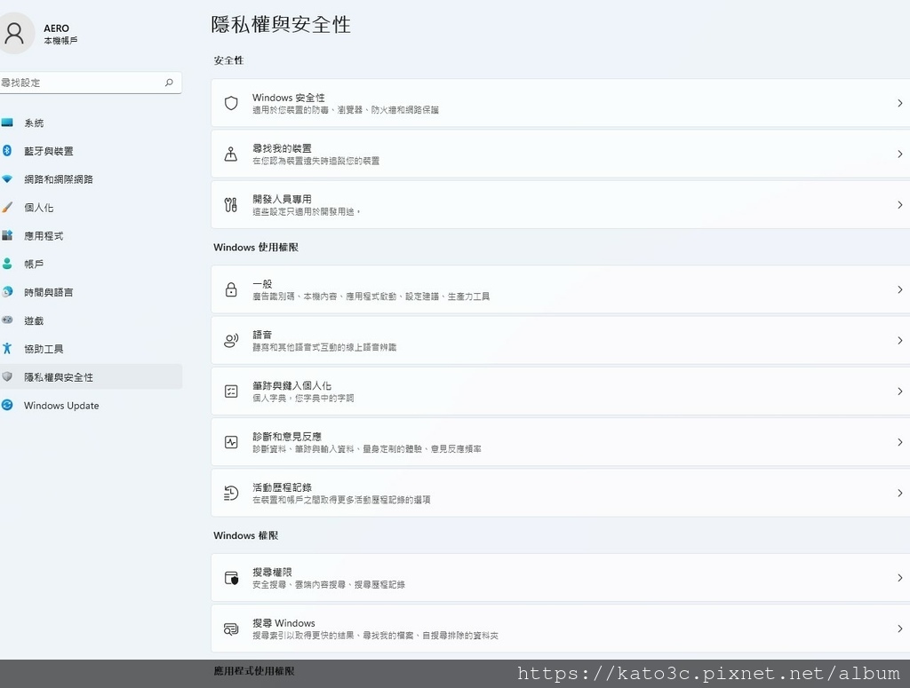Click the 開發人員專用 title text
This screenshot has width=910, height=688.
282,199
